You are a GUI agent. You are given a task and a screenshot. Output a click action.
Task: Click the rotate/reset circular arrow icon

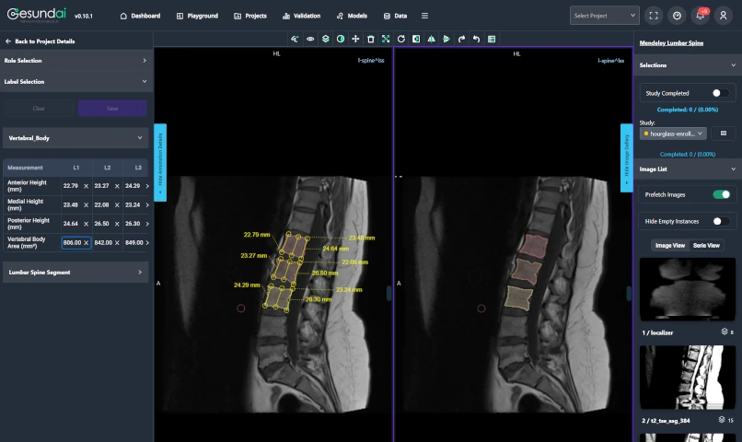[400, 39]
